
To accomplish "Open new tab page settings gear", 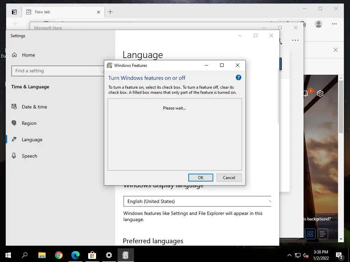I will click(320, 93).
